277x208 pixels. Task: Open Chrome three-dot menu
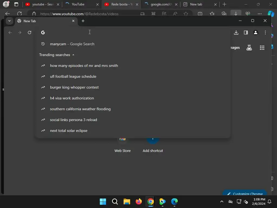(x=265, y=32)
